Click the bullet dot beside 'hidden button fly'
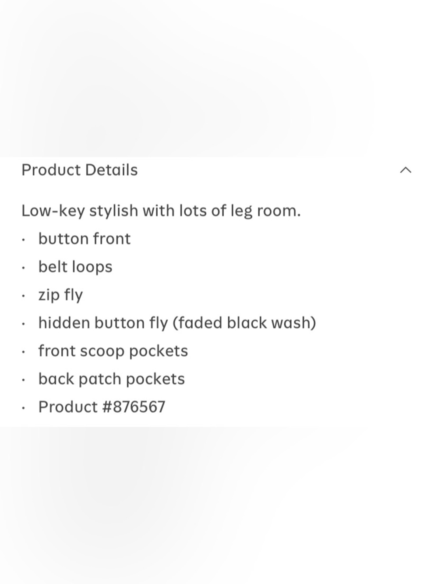 pyautogui.click(x=23, y=324)
